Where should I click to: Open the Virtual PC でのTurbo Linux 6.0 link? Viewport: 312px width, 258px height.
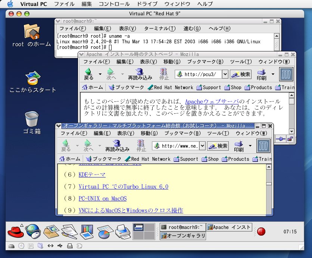click(124, 187)
